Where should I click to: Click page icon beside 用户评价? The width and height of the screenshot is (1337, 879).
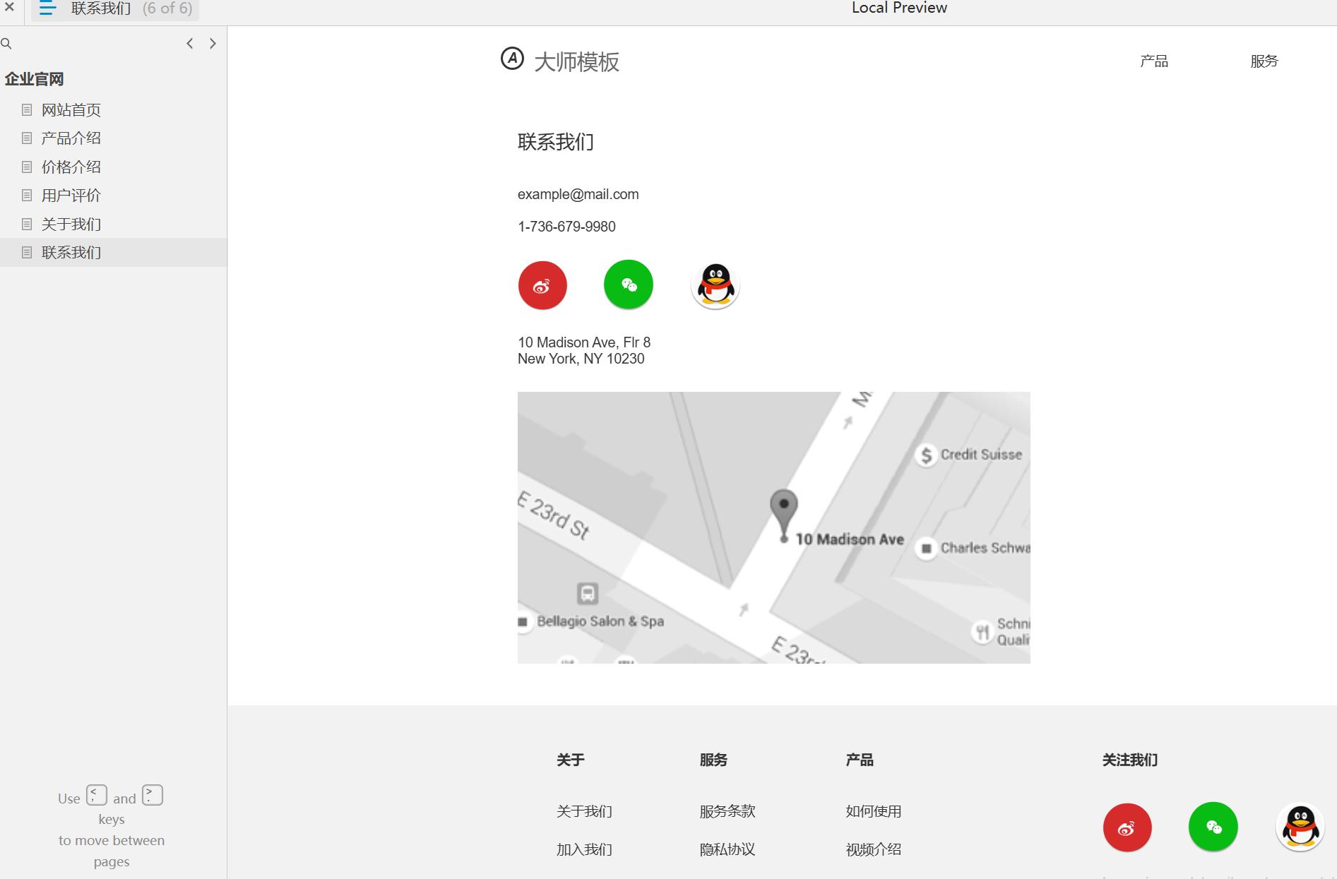(x=27, y=196)
